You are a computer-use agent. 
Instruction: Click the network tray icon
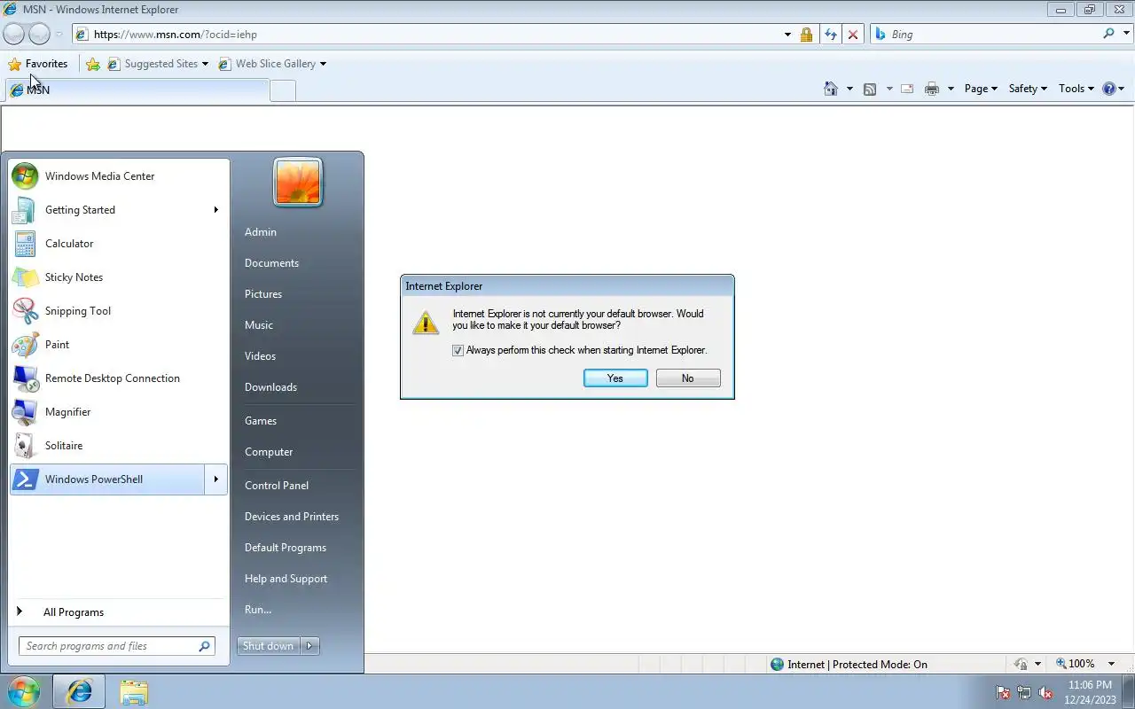coord(1024,692)
